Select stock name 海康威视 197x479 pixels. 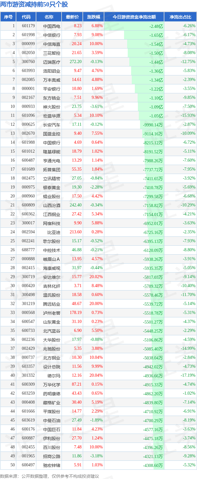click(x=52, y=268)
